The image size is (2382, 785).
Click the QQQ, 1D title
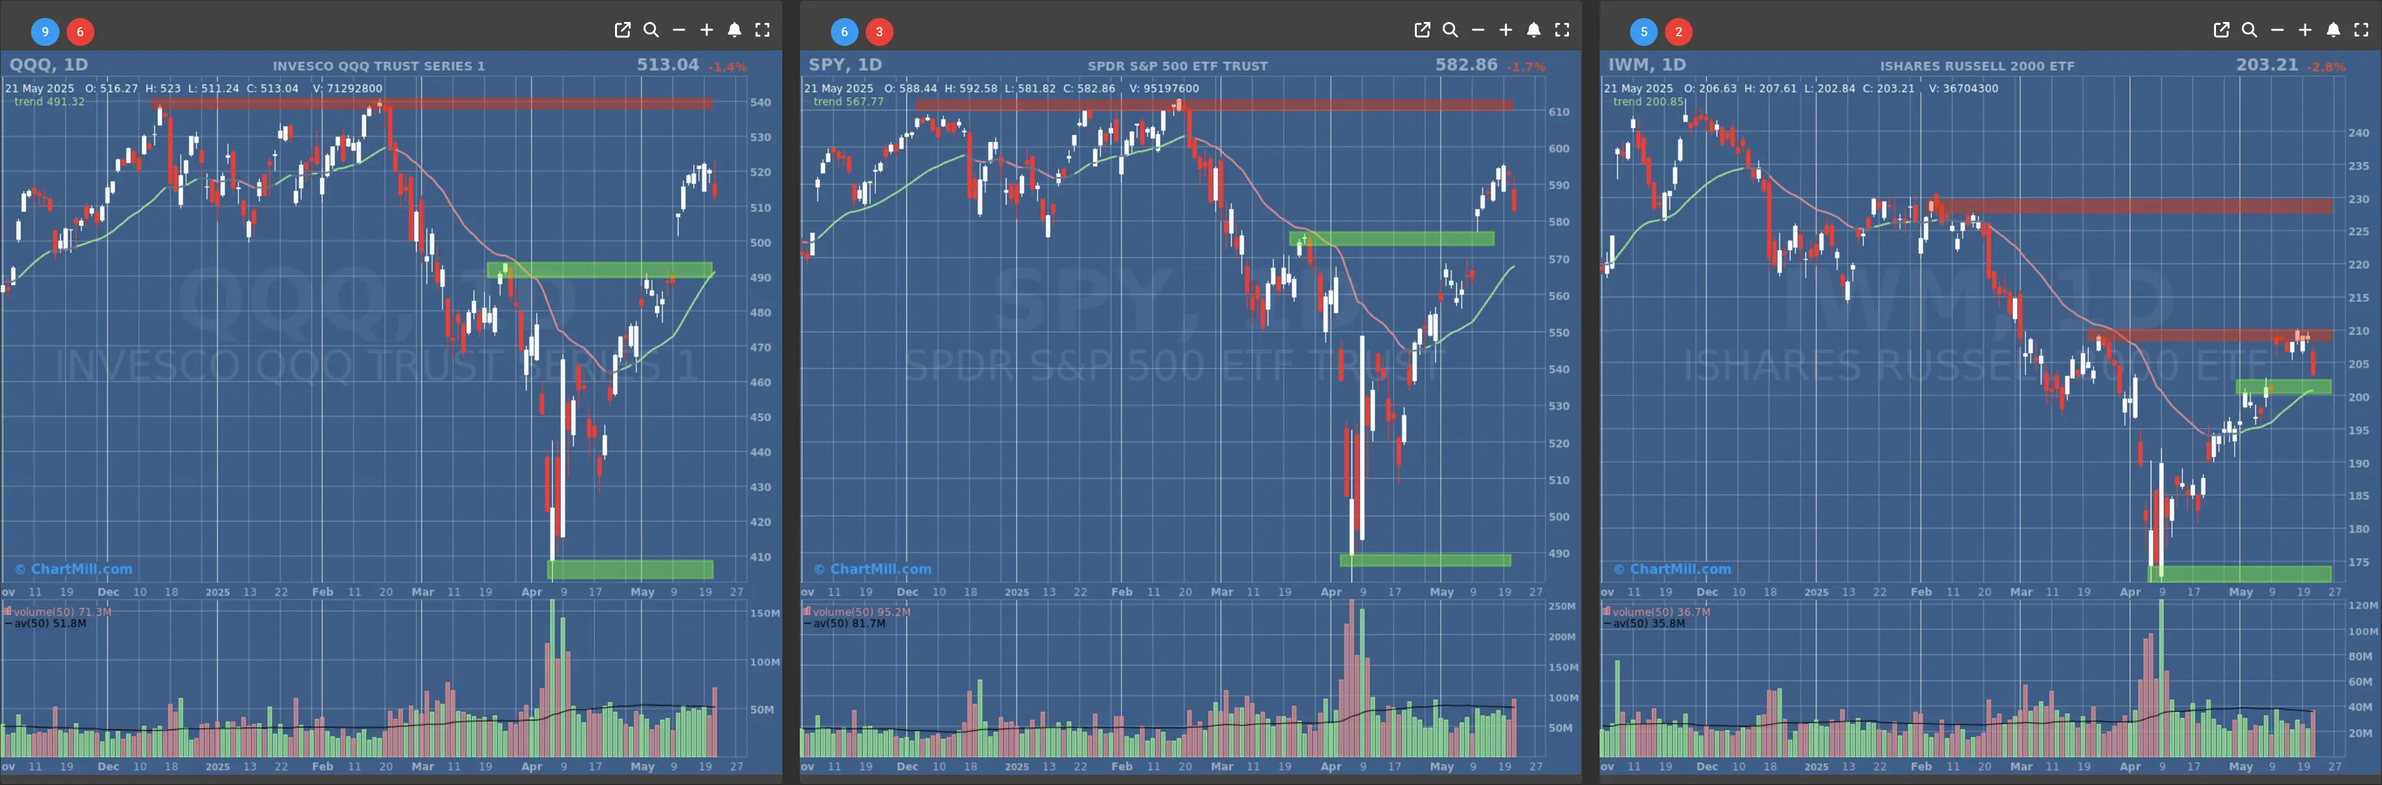(x=48, y=65)
